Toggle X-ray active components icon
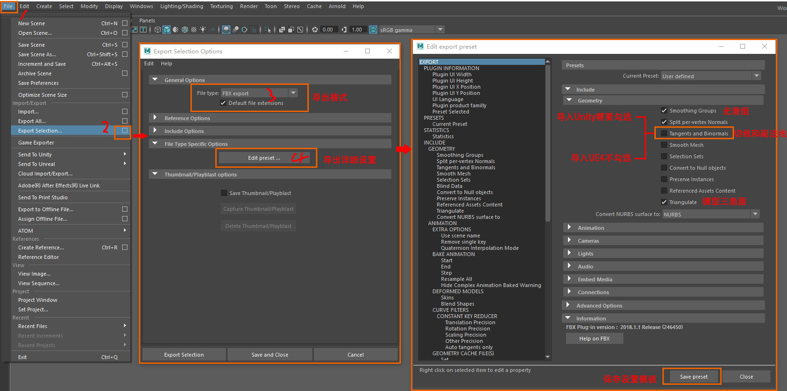This screenshot has width=787, height=391. coord(291,30)
